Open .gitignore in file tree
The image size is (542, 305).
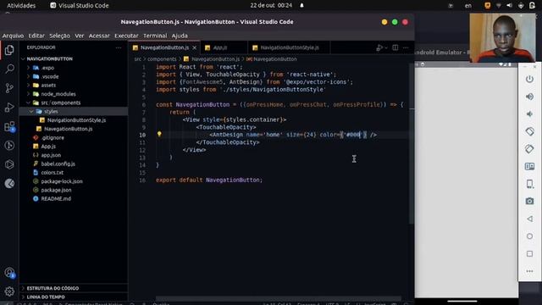(x=53, y=137)
